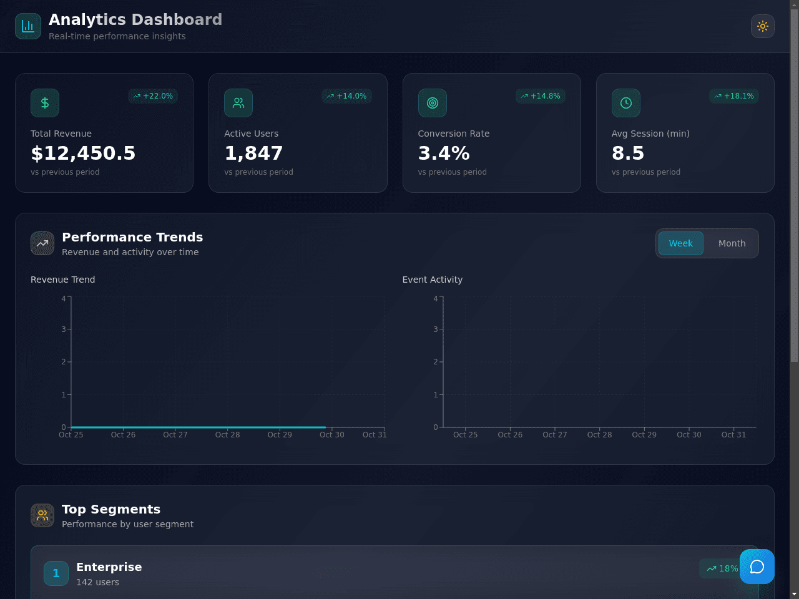This screenshot has width=799, height=599.
Task: Click the vertical page scrollbar thumb
Action: coord(794,185)
